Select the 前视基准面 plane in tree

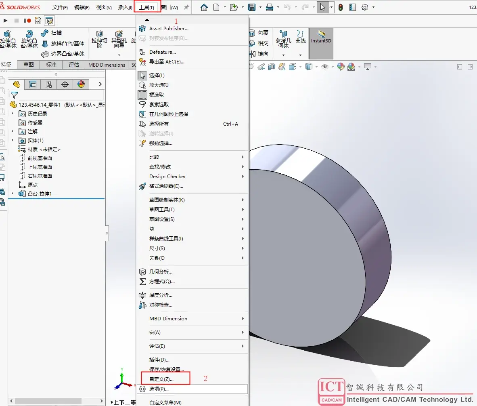(x=36, y=158)
